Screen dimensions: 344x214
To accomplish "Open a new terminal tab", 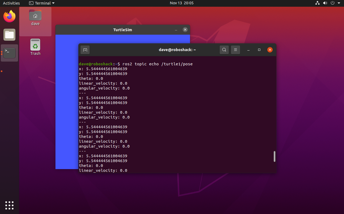I will tap(85, 50).
